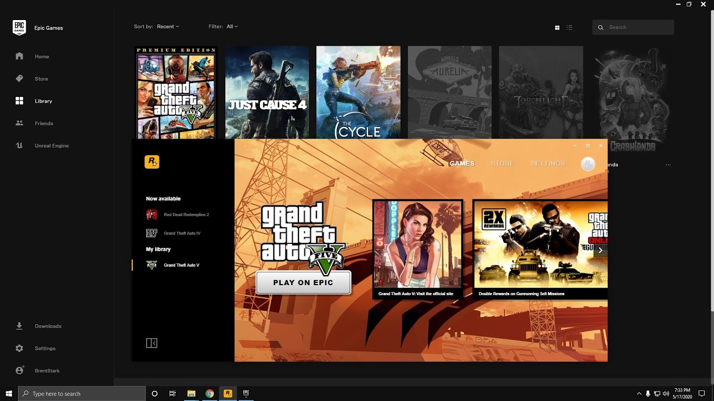Select Torchlight game cover
Image resolution: width=714 pixels, height=401 pixels.
[541, 92]
